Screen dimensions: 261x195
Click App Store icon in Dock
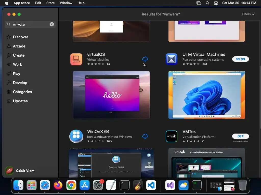click(x=85, y=185)
